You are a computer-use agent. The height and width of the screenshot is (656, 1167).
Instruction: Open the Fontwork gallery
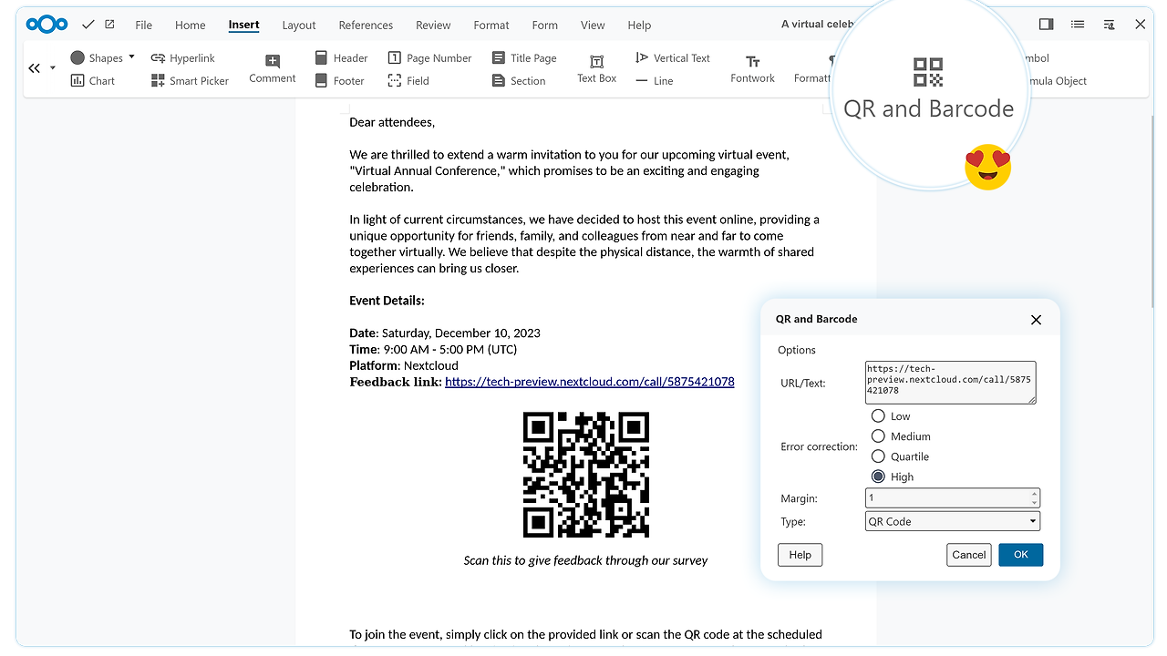tap(753, 68)
